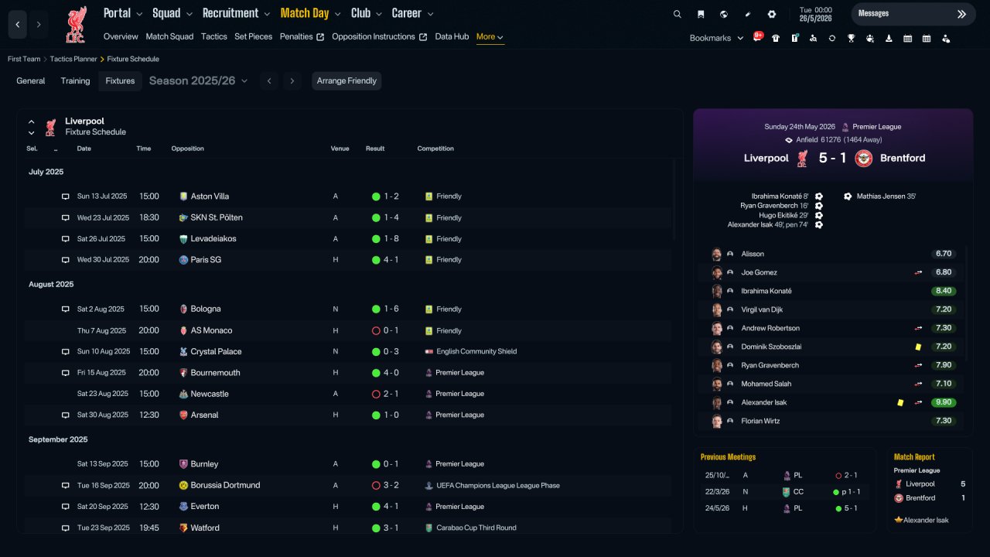Sort fixtures by the Result column header
Image resolution: width=990 pixels, height=557 pixels.
click(x=375, y=149)
